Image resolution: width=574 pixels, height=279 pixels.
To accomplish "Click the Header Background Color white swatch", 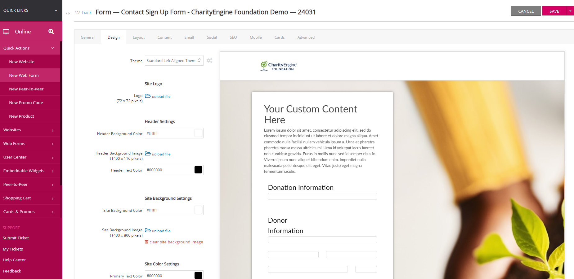I will pos(198,133).
